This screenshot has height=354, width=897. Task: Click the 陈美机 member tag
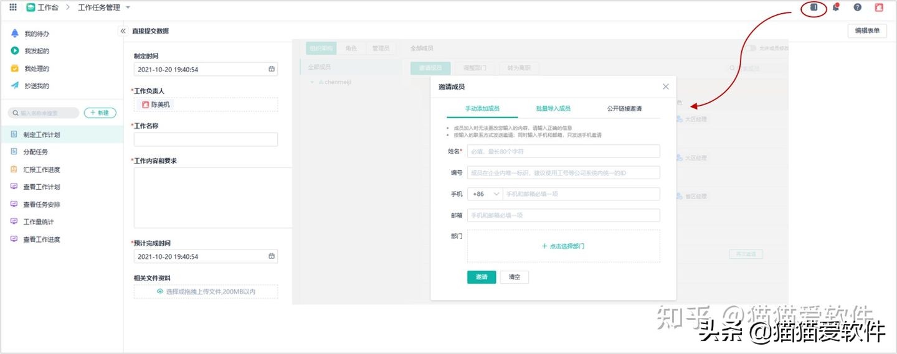pyautogui.click(x=156, y=105)
